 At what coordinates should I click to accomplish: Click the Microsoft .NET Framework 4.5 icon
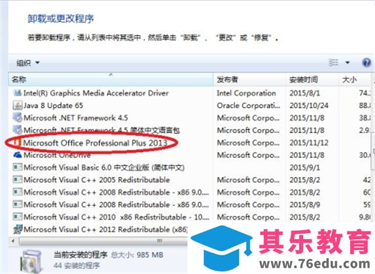17,118
